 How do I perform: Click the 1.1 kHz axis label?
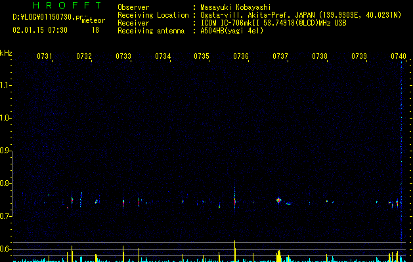tap(5, 85)
